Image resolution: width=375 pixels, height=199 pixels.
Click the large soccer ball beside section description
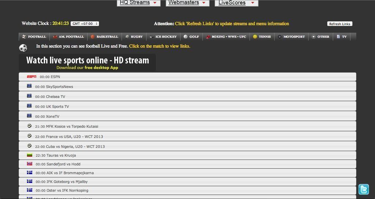click(23, 48)
